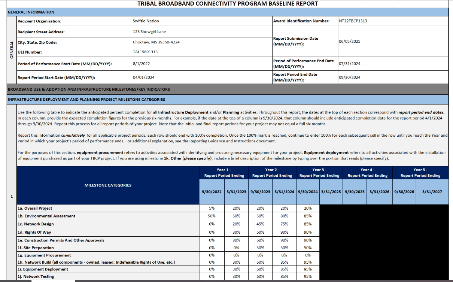Select Environmental Assessment 80% cell under 3/31/2024
The width and height of the screenshot is (453, 282).
284,216
